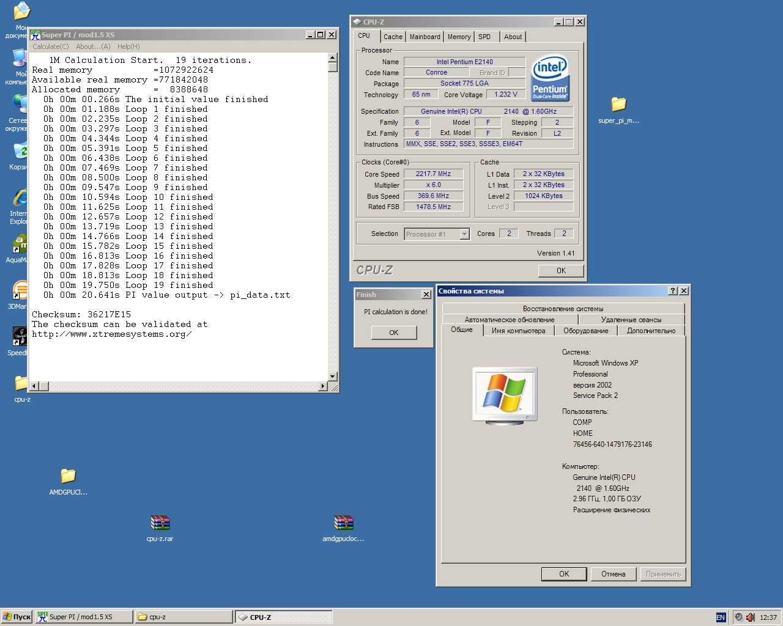Select the amdgpuclock archive icon

click(x=344, y=523)
